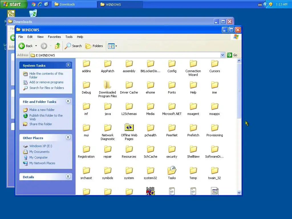The width and height of the screenshot is (292, 219).
Task: Open the Cursors folder
Action: pos(214,66)
